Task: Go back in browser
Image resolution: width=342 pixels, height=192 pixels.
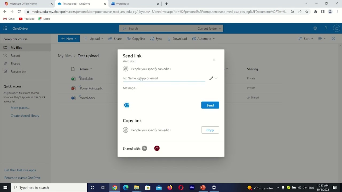Action: (5, 12)
